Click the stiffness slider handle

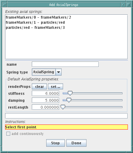point(70,93)
